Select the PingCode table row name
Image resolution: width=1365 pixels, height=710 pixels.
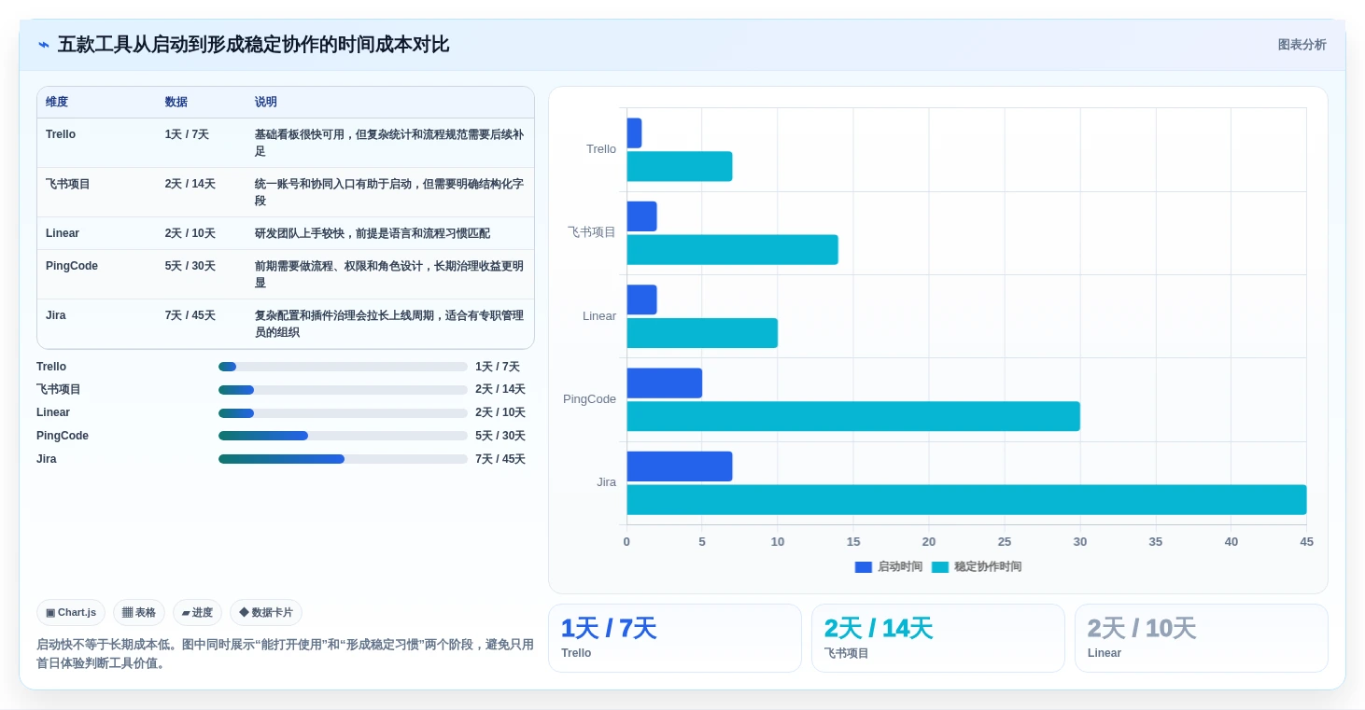pos(72,266)
